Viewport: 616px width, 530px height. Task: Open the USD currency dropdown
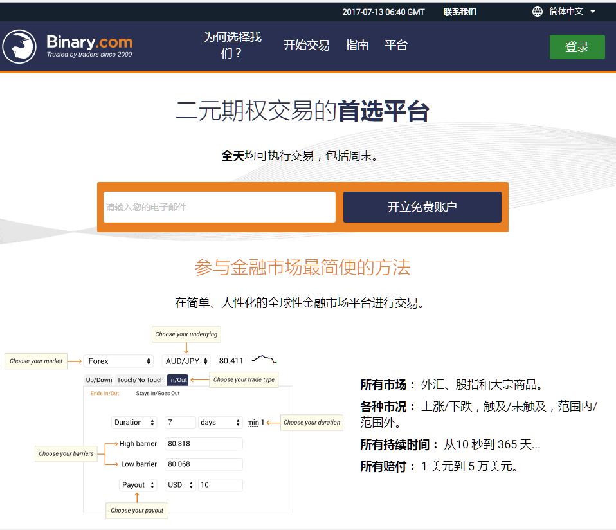181,485
